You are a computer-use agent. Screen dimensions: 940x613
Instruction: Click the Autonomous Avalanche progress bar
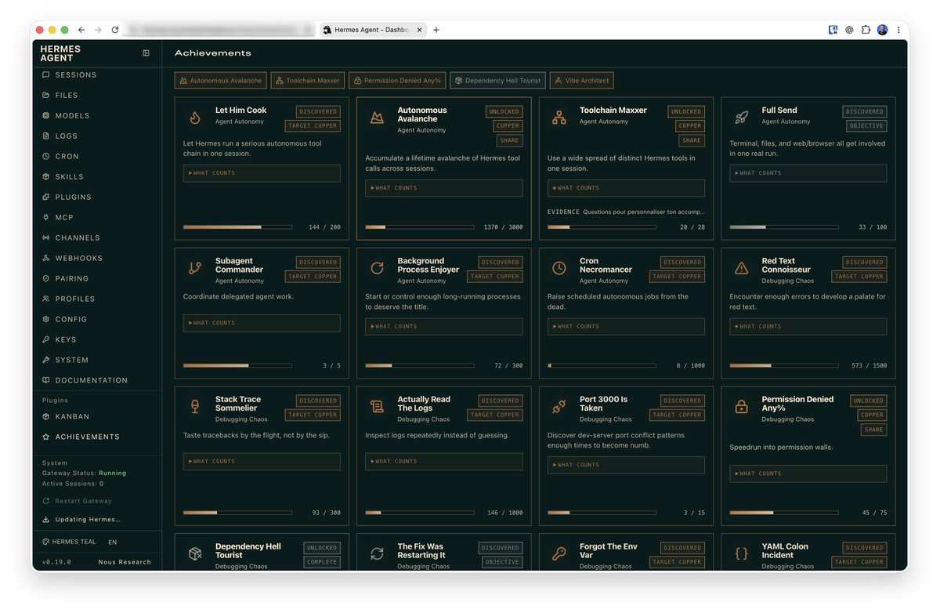(420, 227)
